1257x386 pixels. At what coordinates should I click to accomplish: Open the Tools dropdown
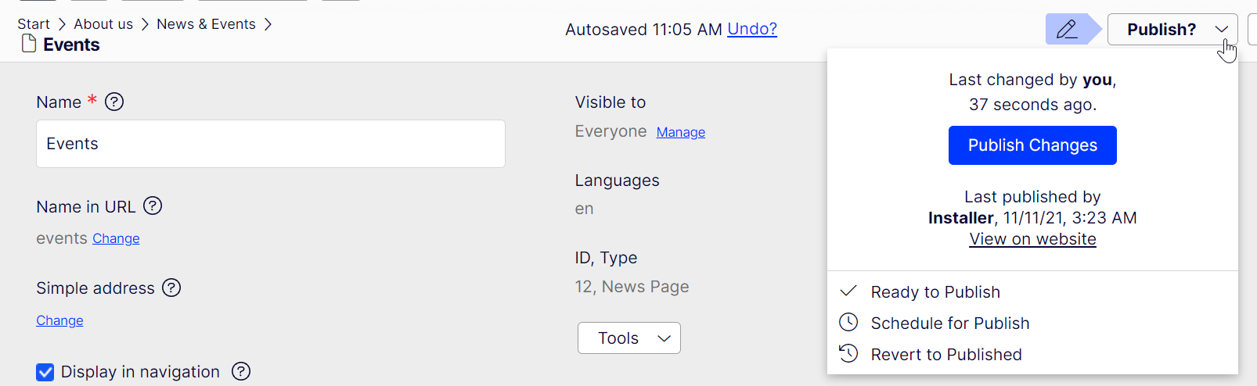pyautogui.click(x=628, y=338)
